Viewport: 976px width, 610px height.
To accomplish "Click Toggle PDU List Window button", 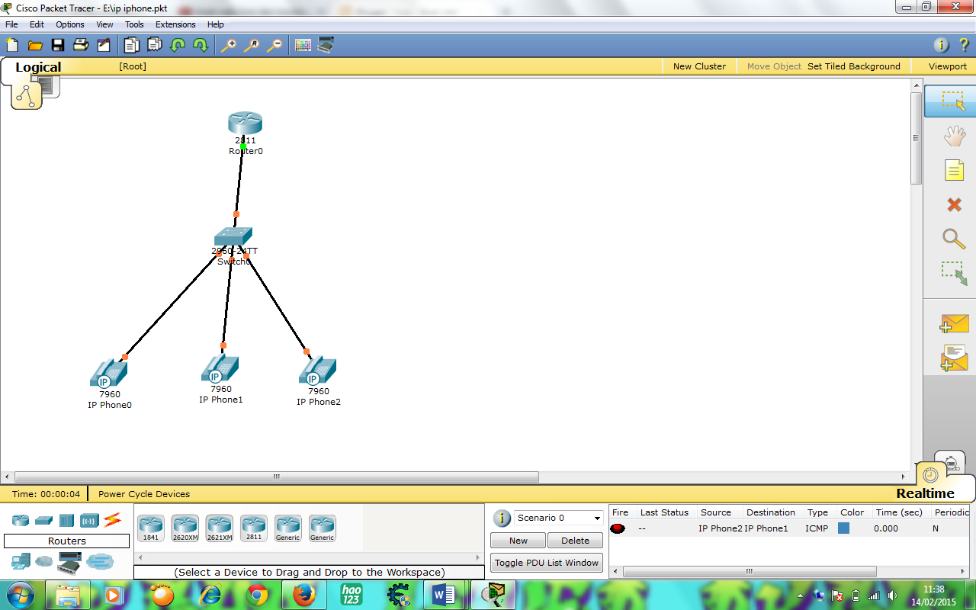I will pos(547,563).
